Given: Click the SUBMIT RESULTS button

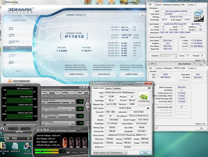Looking at the screenshot, I should coord(76,74).
